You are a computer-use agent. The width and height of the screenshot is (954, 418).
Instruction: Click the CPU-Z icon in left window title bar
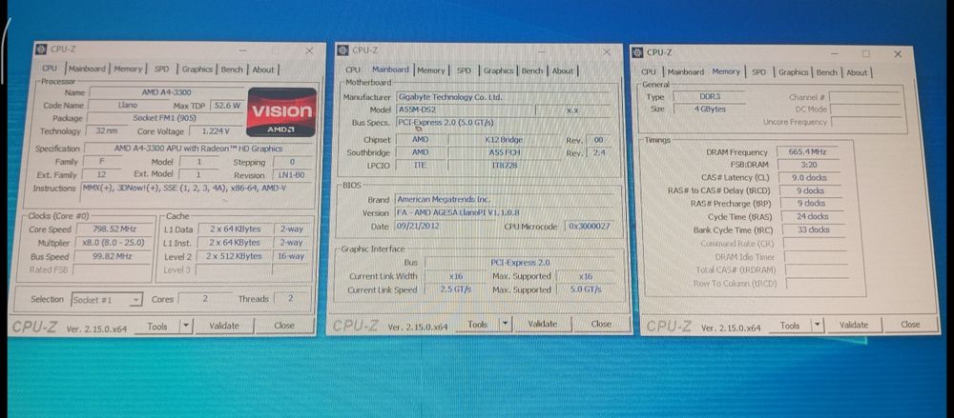tap(41, 50)
